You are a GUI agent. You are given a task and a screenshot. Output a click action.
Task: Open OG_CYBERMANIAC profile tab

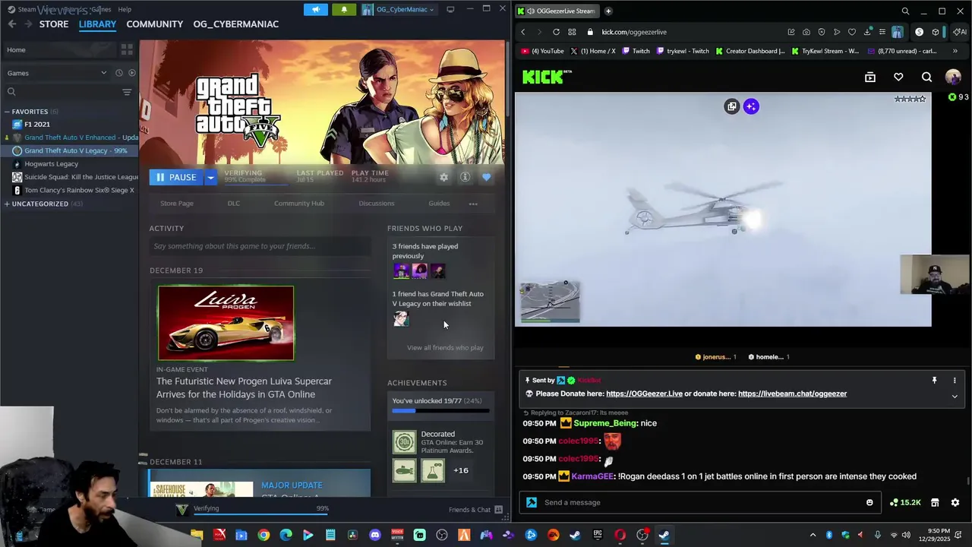click(x=235, y=24)
